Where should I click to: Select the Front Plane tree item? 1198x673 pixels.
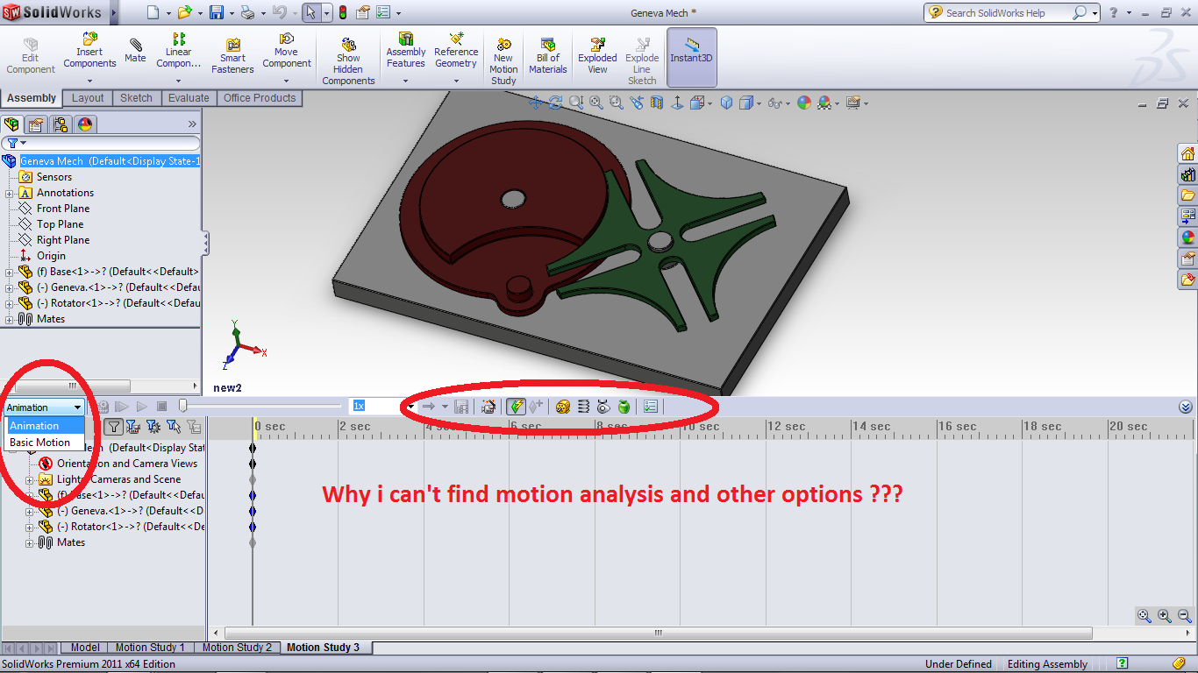tap(63, 209)
